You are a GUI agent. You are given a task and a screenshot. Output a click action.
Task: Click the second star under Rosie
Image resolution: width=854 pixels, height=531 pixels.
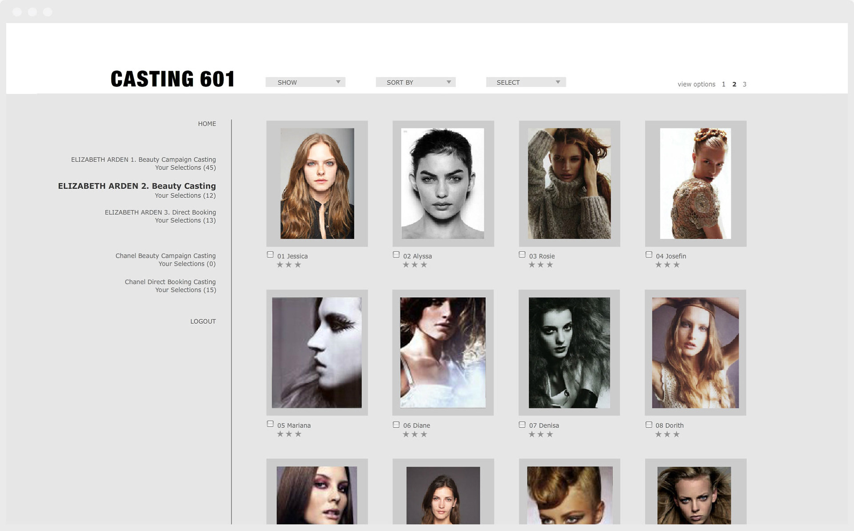click(x=540, y=265)
